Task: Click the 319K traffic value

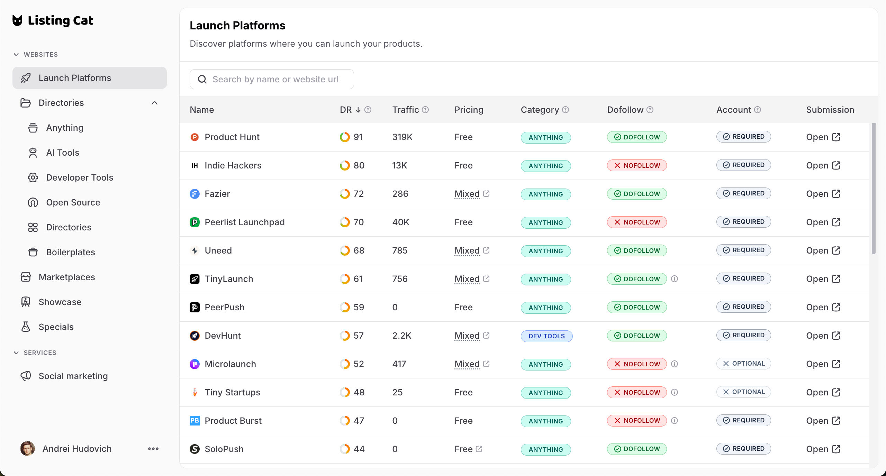Action: 402,137
